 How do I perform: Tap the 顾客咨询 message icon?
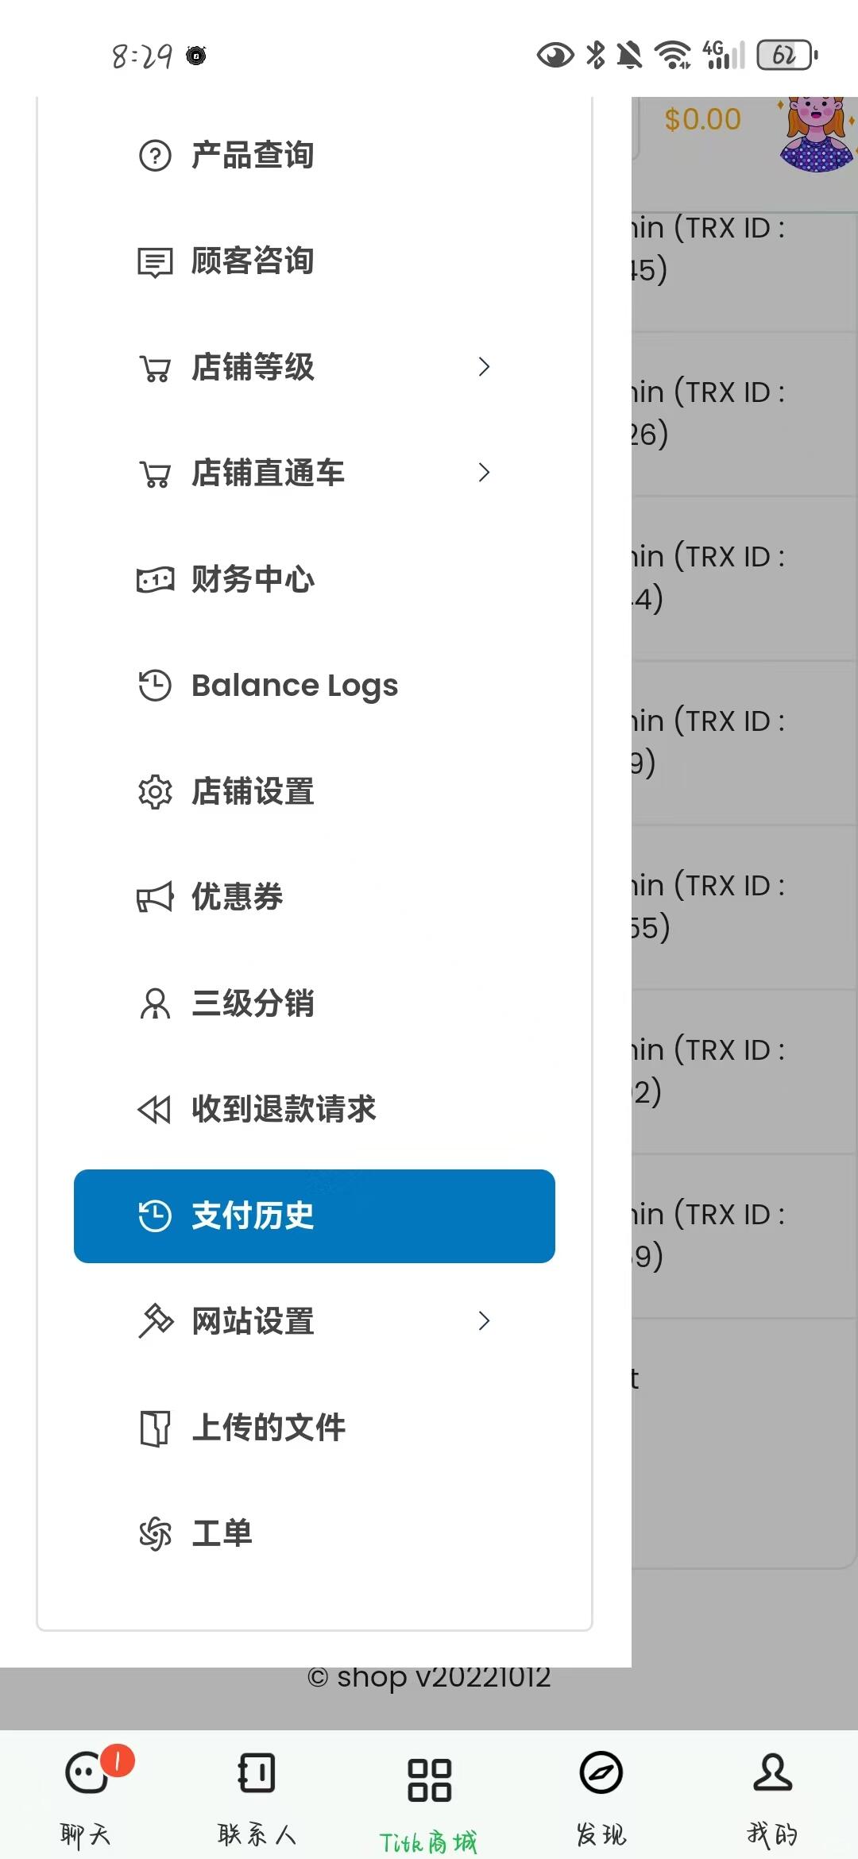[x=155, y=262]
